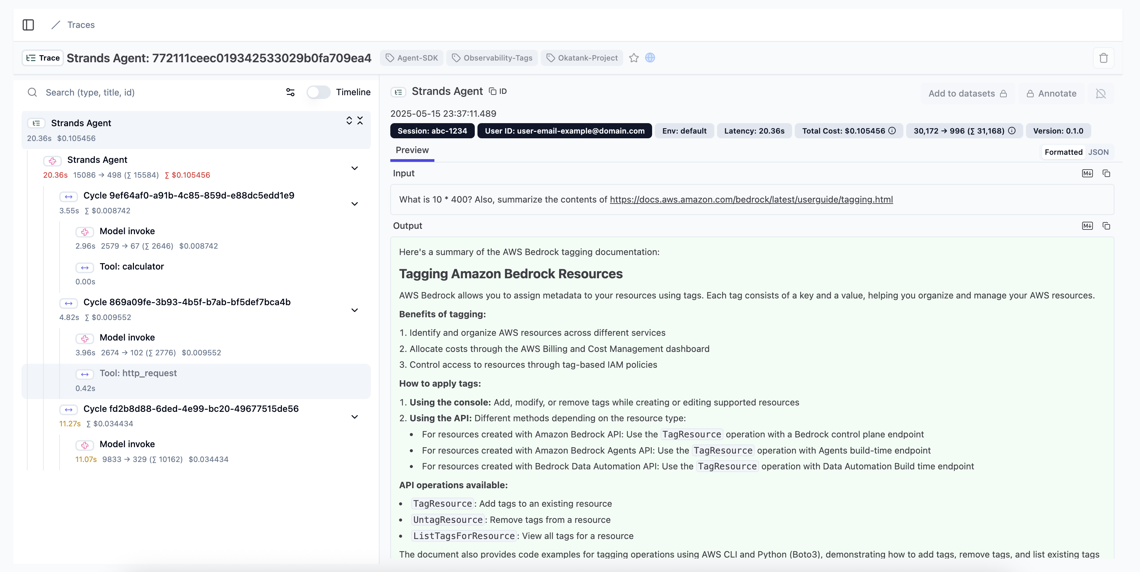This screenshot has height=572, width=1140.
Task: Select the Formatted view option
Action: 1063,152
